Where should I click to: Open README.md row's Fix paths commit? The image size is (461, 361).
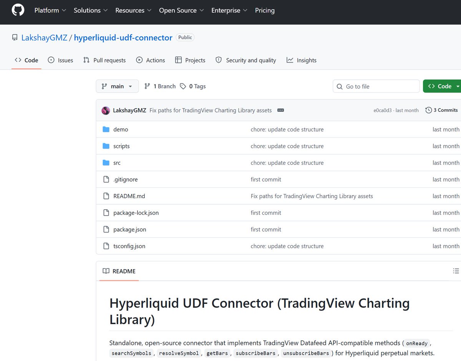coord(312,196)
